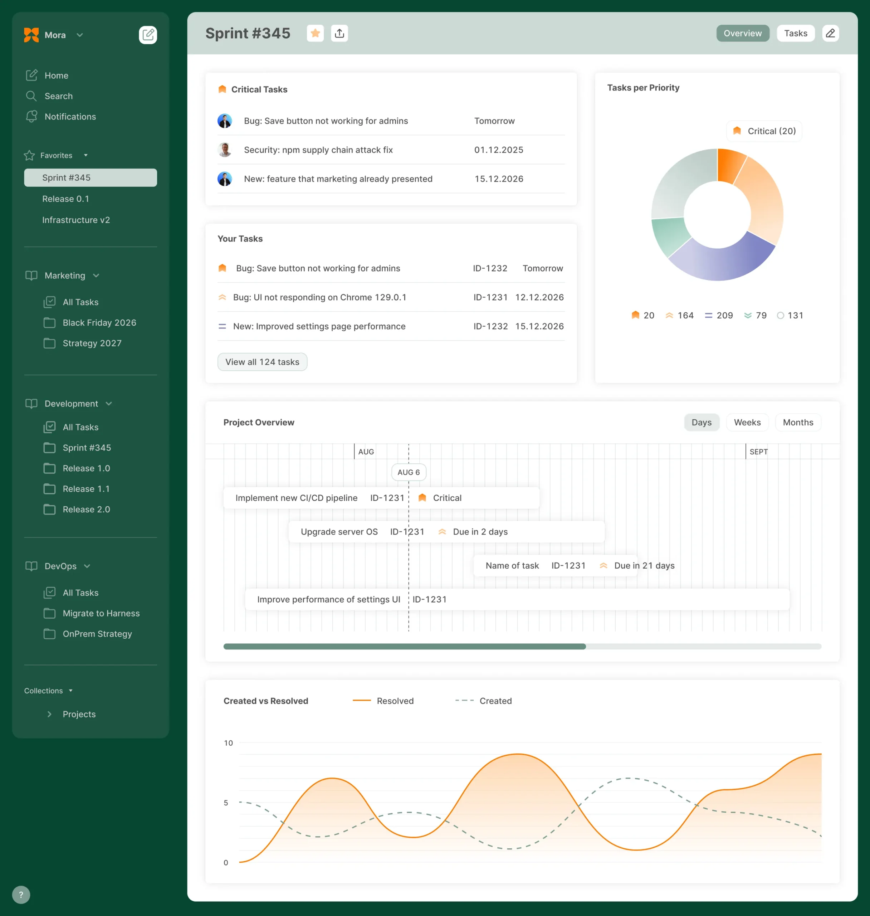Click the star favorite icon beside Sprint #345
Screen dimensions: 870x916
315,33
